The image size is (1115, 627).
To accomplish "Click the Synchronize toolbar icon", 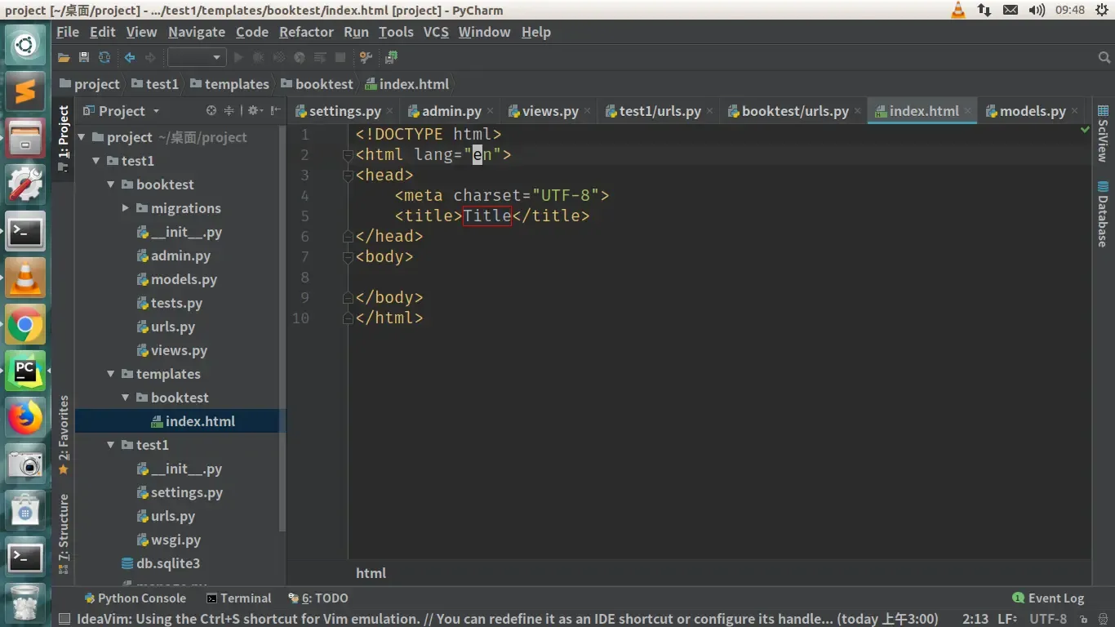I will click(x=104, y=58).
